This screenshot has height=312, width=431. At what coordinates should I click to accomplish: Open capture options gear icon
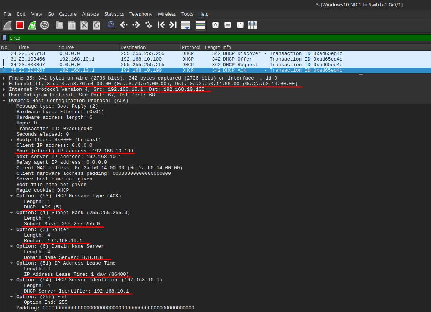[x=45, y=25]
